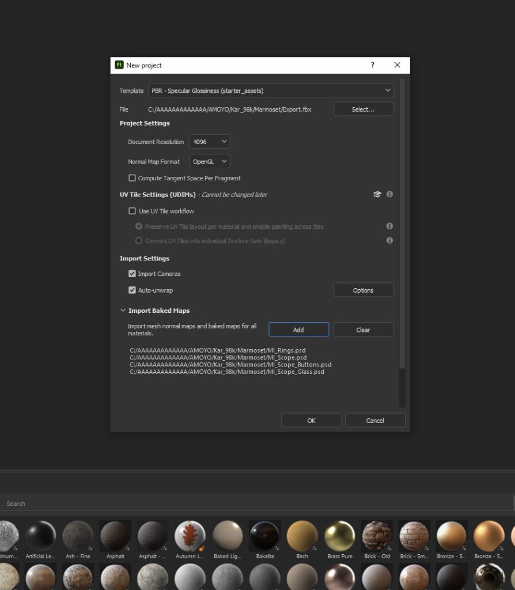Click the question mark help button
The height and width of the screenshot is (590, 515).
373,65
